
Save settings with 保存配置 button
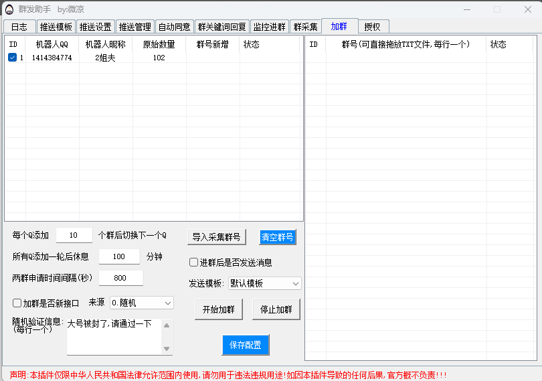(x=245, y=345)
